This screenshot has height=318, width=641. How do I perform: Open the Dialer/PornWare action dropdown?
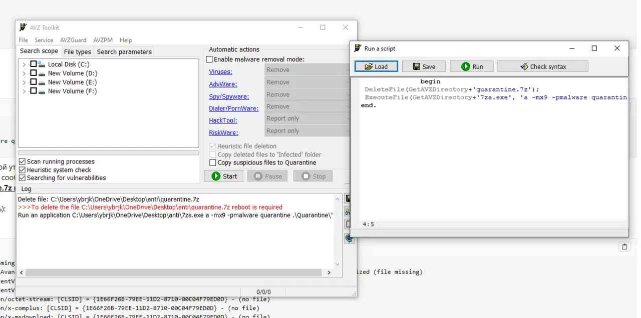pyautogui.click(x=307, y=106)
